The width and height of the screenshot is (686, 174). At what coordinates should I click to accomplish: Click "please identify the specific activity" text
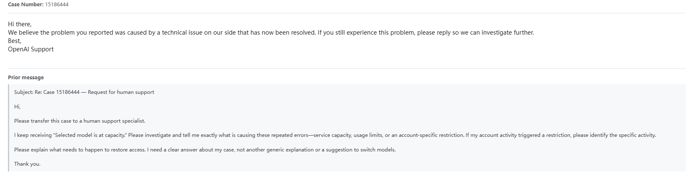coord(614,135)
